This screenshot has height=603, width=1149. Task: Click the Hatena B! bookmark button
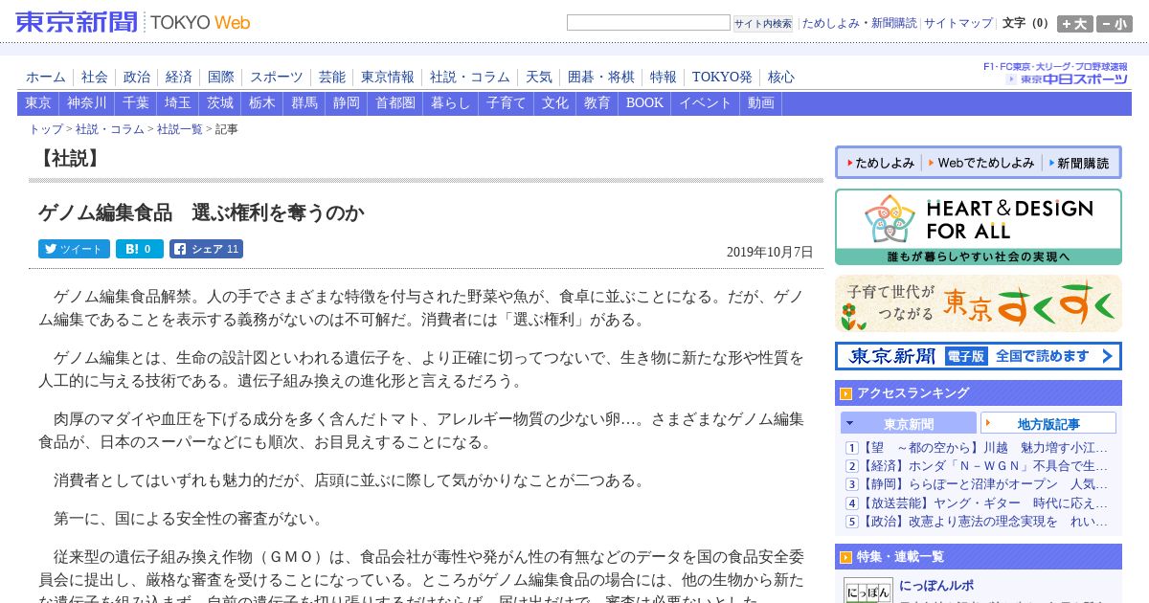pyautogui.click(x=140, y=249)
